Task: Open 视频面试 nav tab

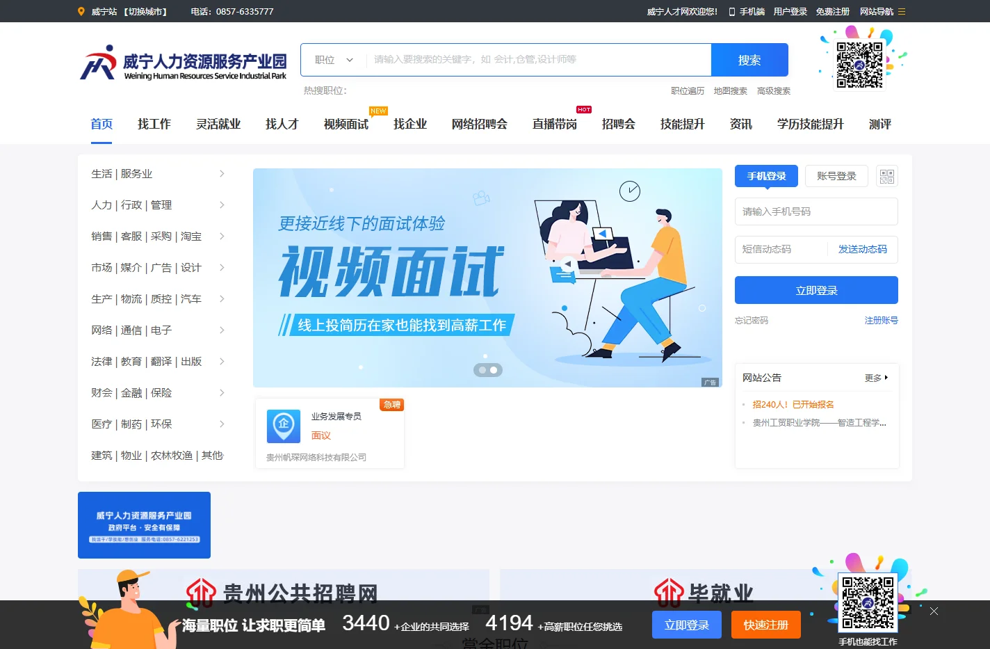Action: [346, 124]
